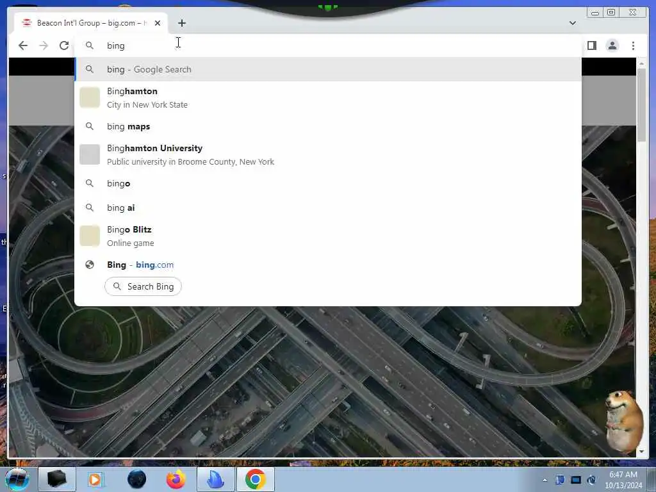
Task: Open the Windows Start orb
Action: (17, 479)
